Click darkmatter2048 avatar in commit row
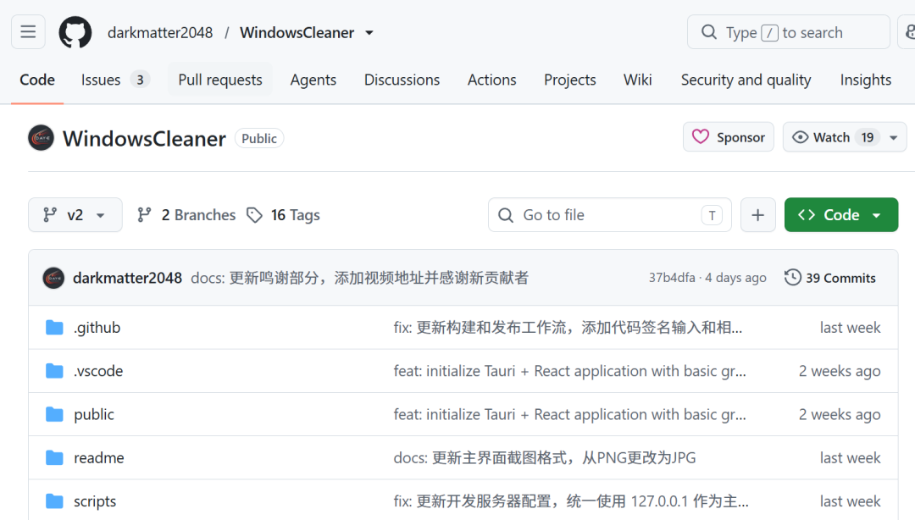The image size is (915, 520). coord(53,278)
